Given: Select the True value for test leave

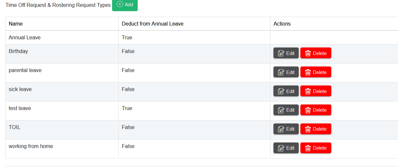Looking at the screenshot, I should [x=127, y=108].
